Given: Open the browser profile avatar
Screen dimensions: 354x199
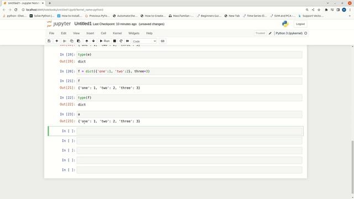Looking at the screenshot, I should click(x=344, y=10).
